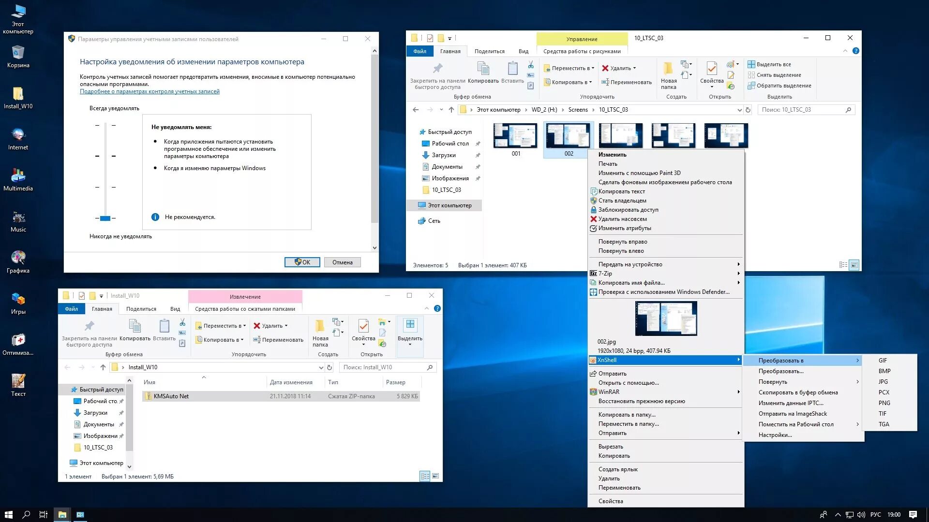Expand address bar history dropdown in 10_LTSC_03
Screen dimensions: 929x522
739,110
